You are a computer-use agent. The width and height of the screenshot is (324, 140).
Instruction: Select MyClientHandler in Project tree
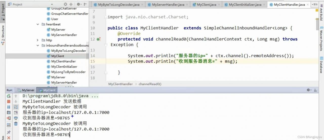(62, 61)
